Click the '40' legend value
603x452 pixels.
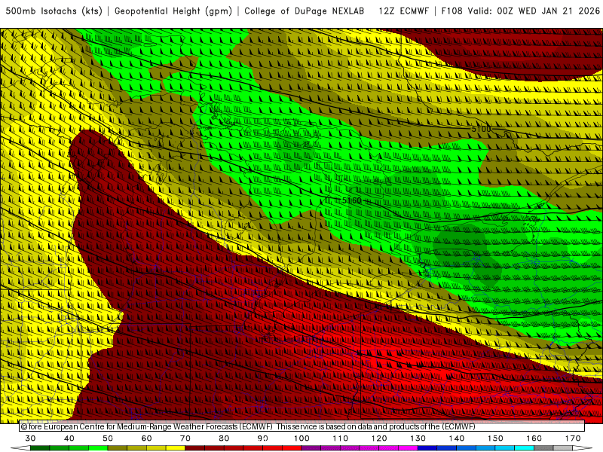click(x=69, y=438)
